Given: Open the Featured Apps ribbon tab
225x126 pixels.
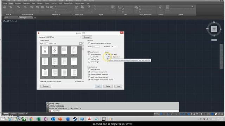Looking at the screenshot, I should [x=79, y=3].
